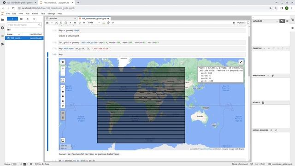Image resolution: width=295 pixels, height=166 pixels.
Task: Open the OpenStreetMap attribution link
Action: 206,149
